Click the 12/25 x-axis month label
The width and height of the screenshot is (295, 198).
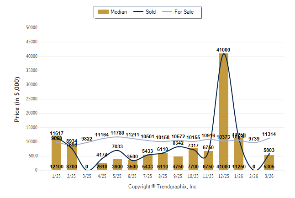pos(224,177)
